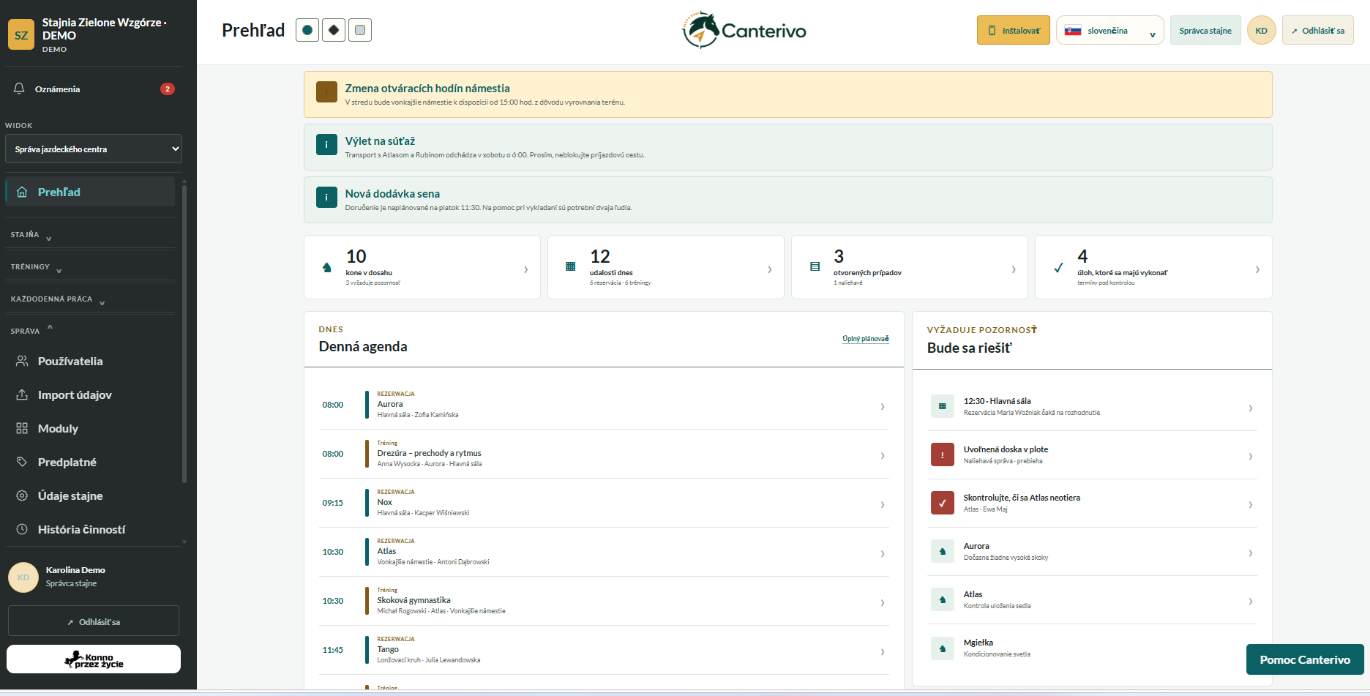Open Používatelia in the sidebar
Screen dimensions: 1370x696
pyautogui.click(x=90, y=361)
